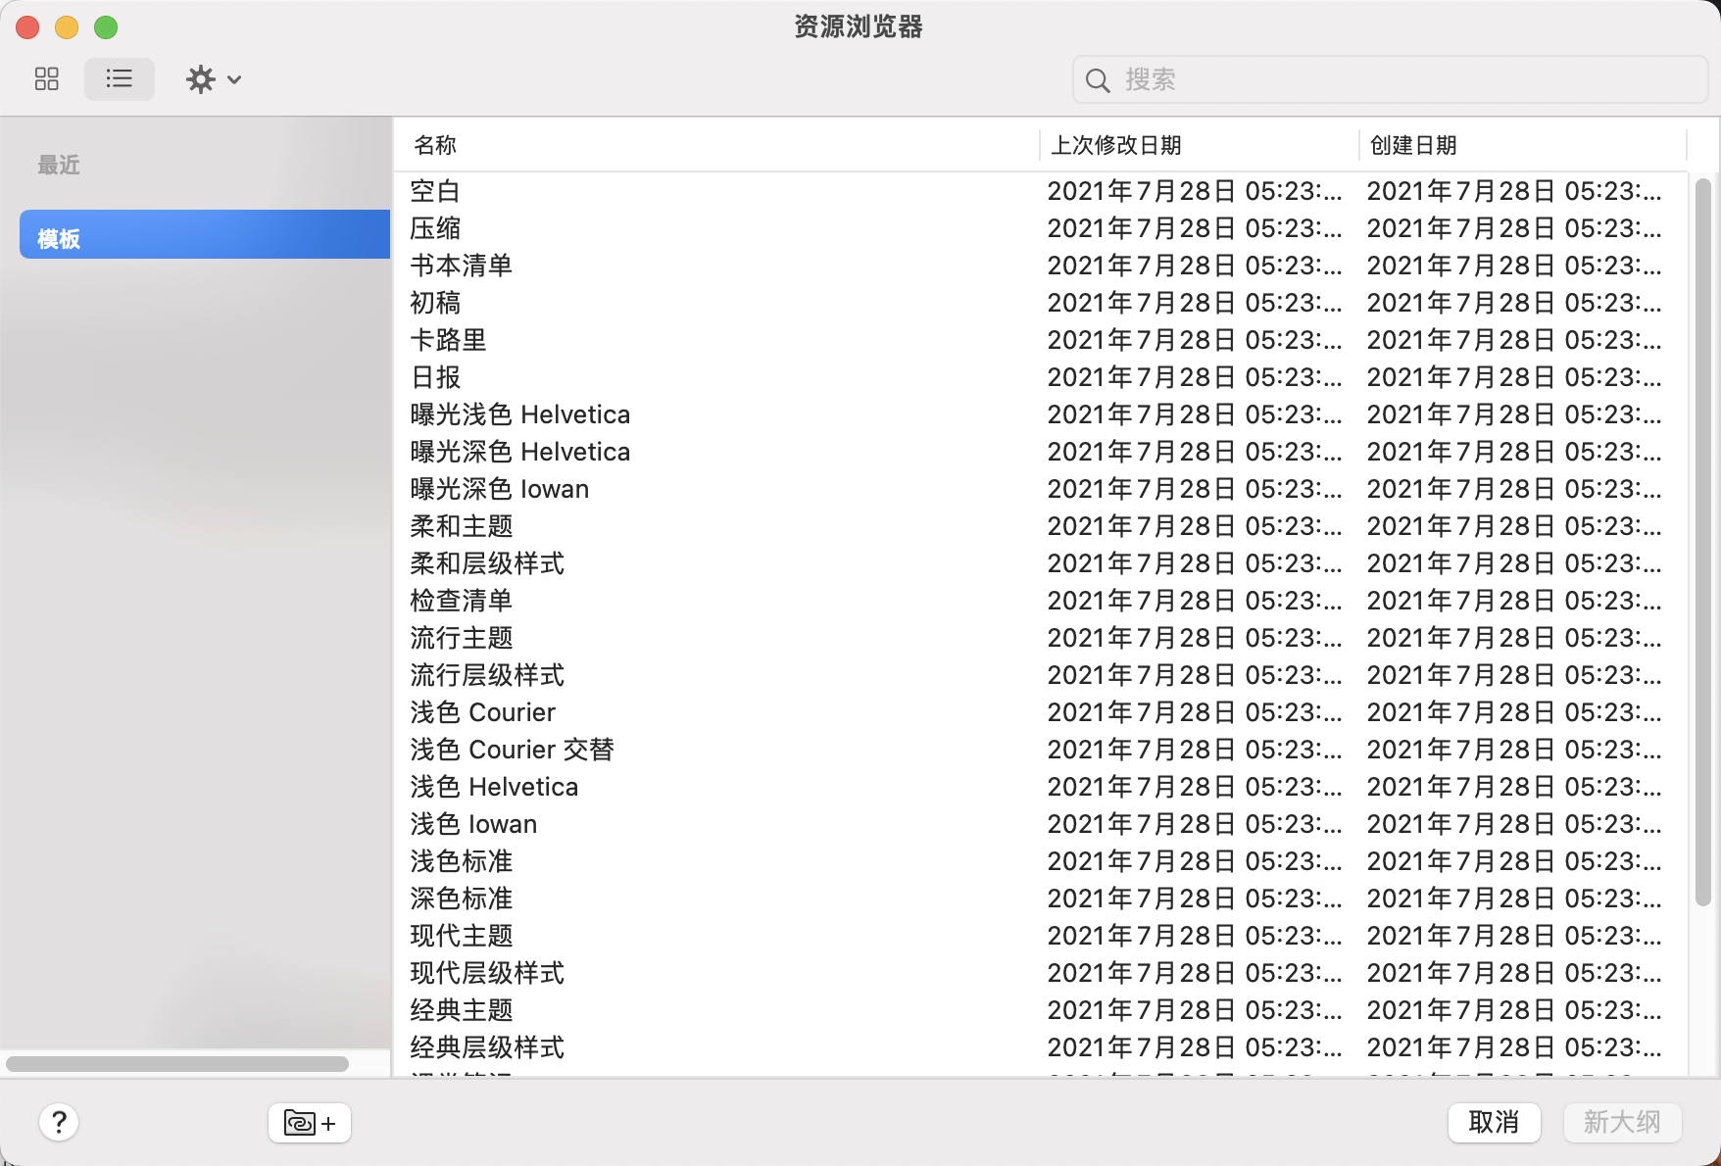The image size is (1721, 1166).
Task: Click the sidebar horizontal scrollbar
Action: tap(177, 1064)
